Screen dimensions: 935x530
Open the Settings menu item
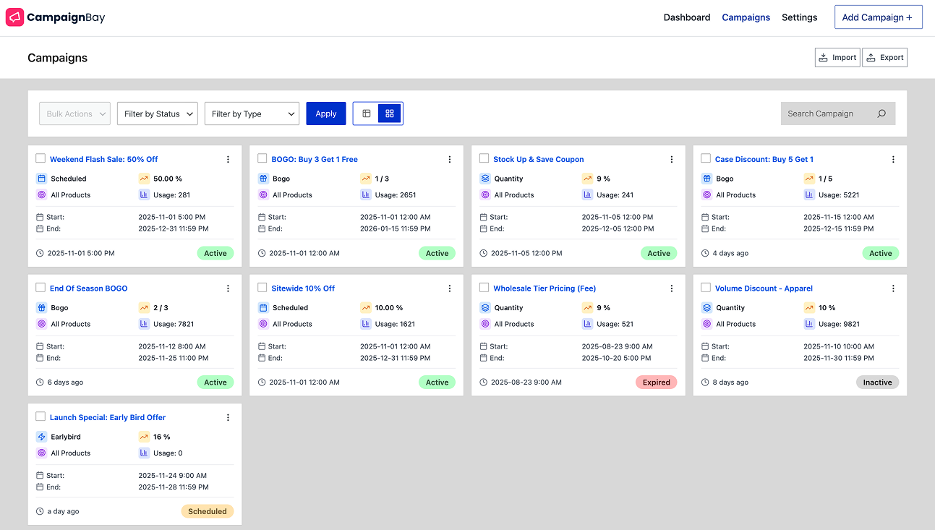799,17
